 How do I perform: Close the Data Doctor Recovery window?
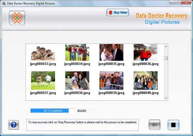[186, 2]
